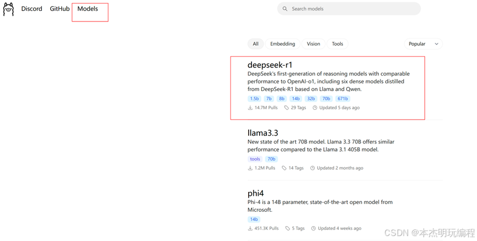Select the 14b tag of deepseek-r1
The width and height of the screenshot is (477, 241).
296,99
